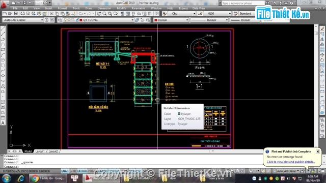Switch to the Layout2 tab

[53, 151]
